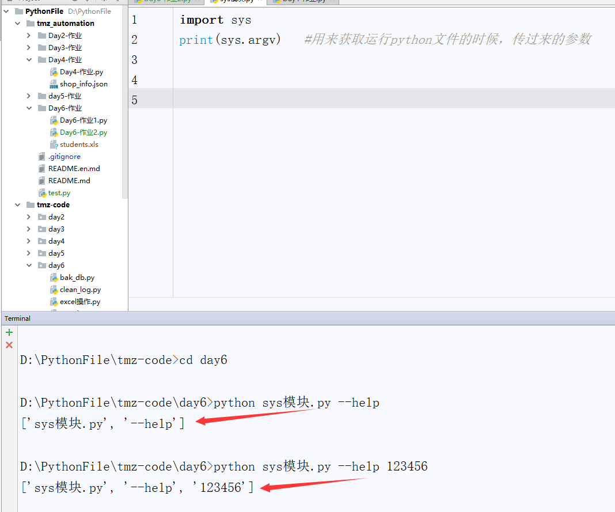Image resolution: width=615 pixels, height=512 pixels.
Task: Add a new terminal session with plus icon
Action: click(x=9, y=332)
